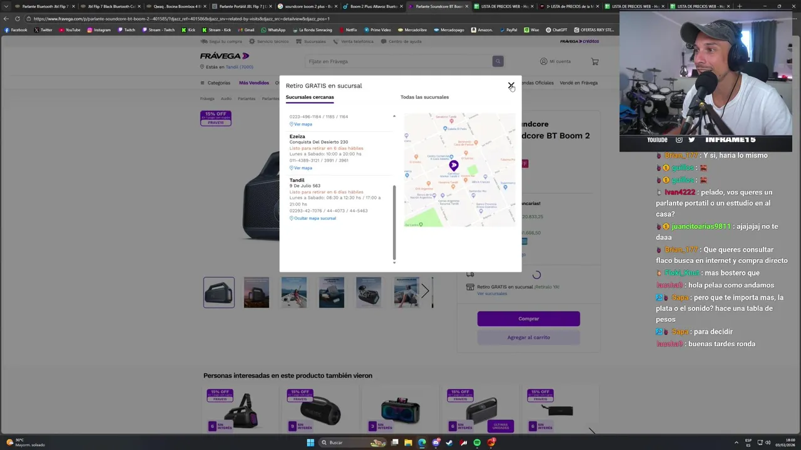Screen dimensions: 801x450
Task: Click the branch list scrollbar thumb
Action: (x=394, y=221)
